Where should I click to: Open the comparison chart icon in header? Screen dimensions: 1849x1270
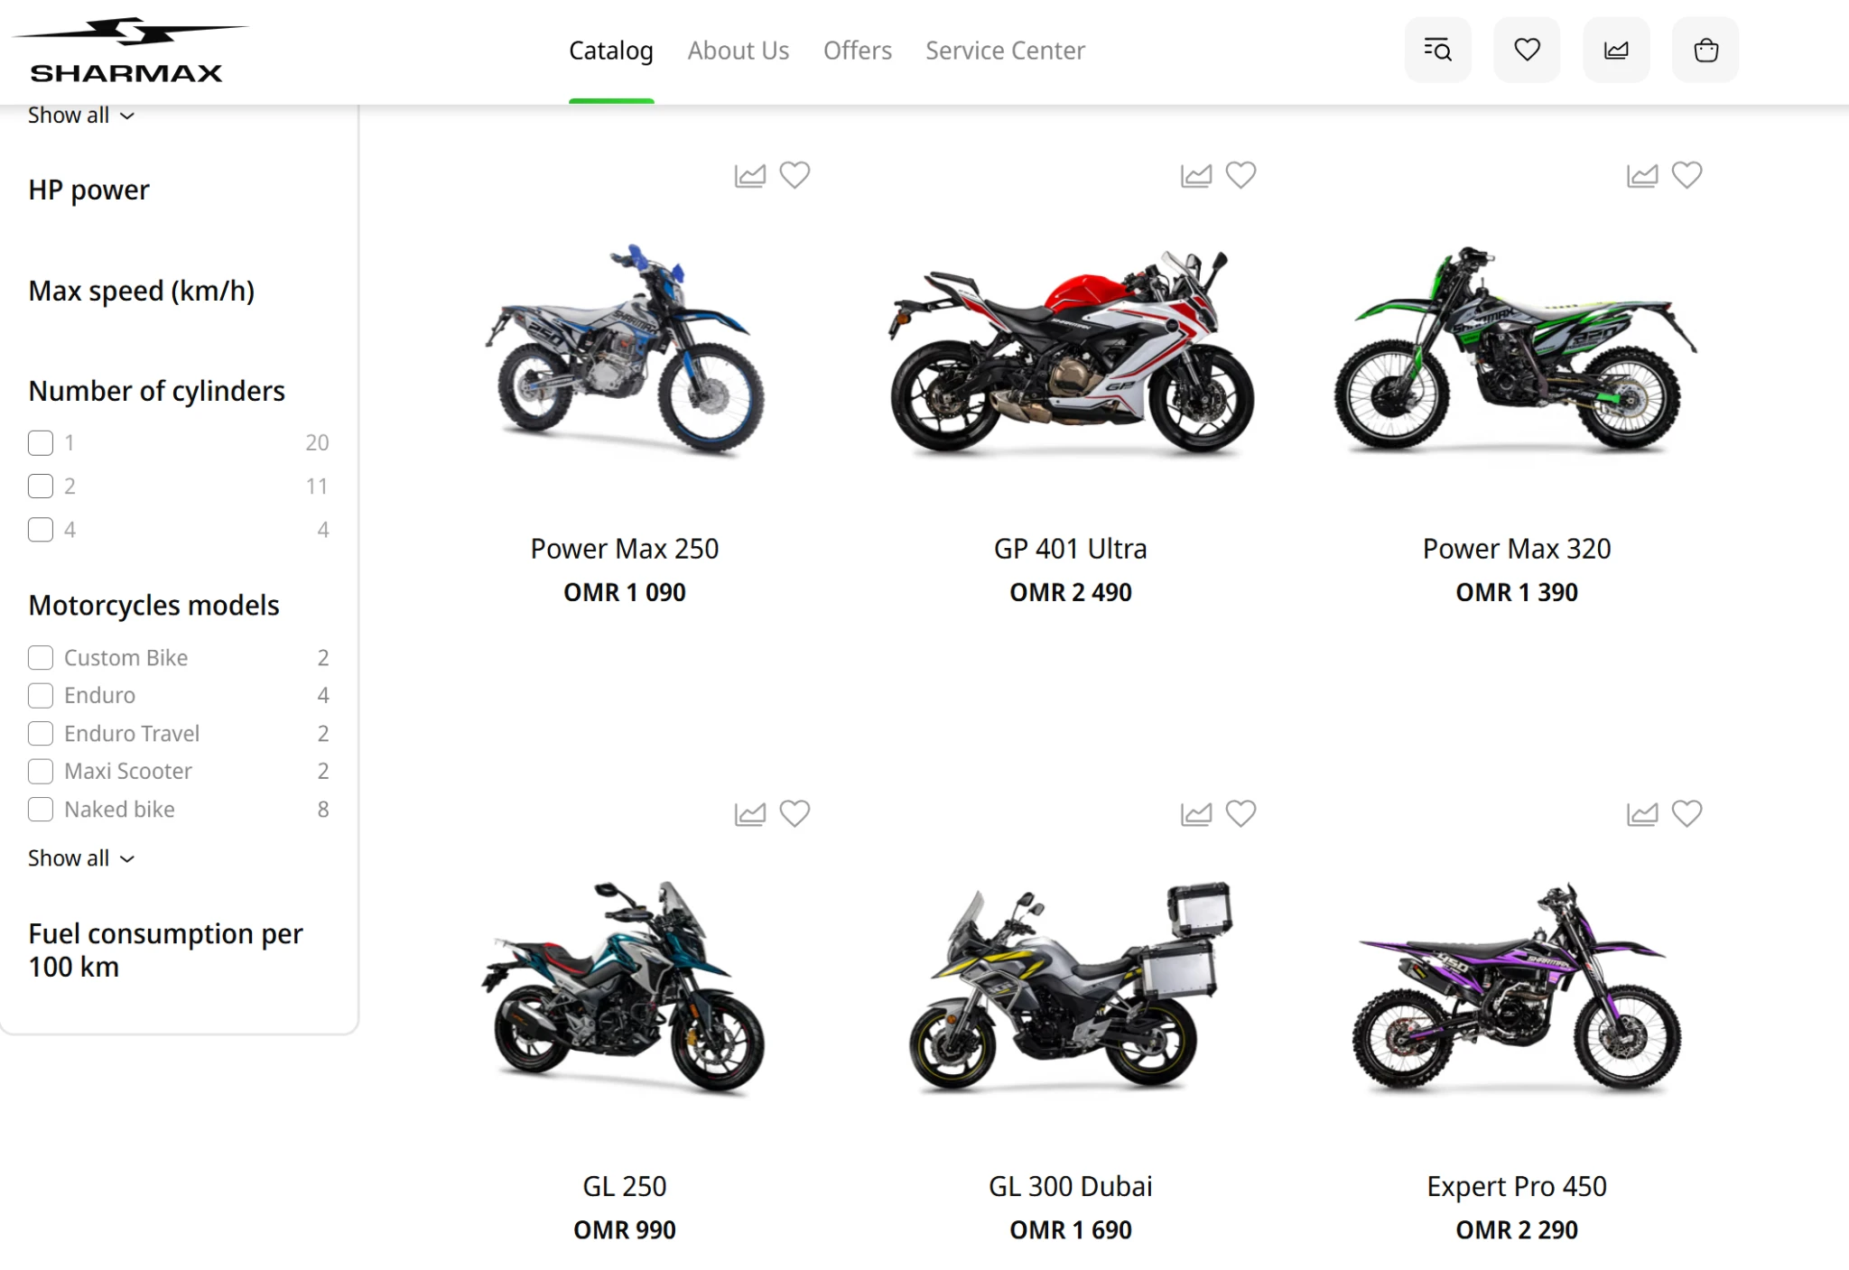click(x=1616, y=50)
